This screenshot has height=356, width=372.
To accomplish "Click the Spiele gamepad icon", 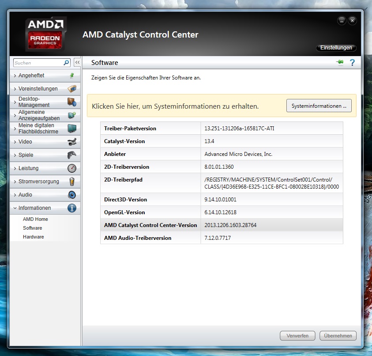I will click(x=72, y=155).
